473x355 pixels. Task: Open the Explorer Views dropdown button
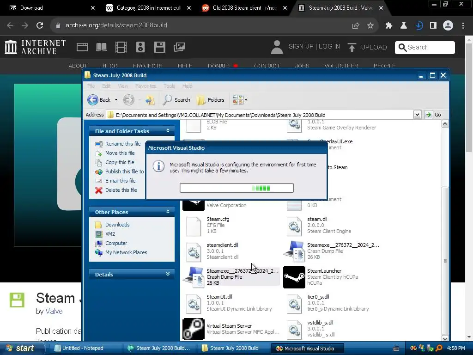tap(240, 100)
